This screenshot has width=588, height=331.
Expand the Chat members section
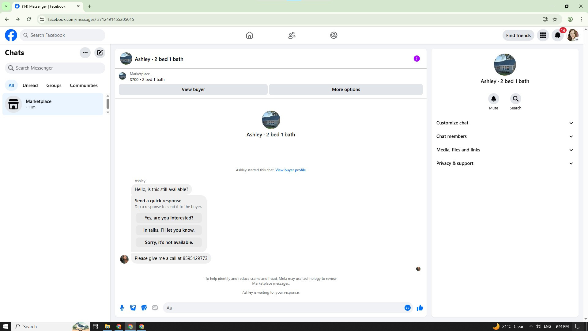(x=504, y=136)
